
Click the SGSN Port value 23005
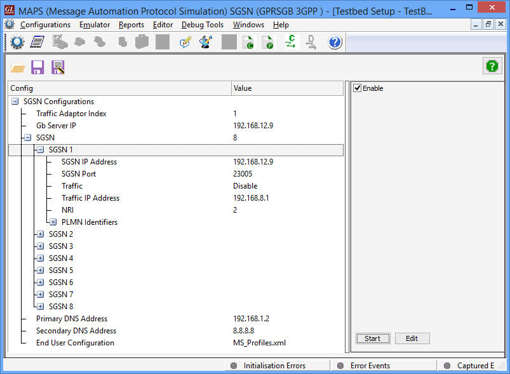coord(243,174)
